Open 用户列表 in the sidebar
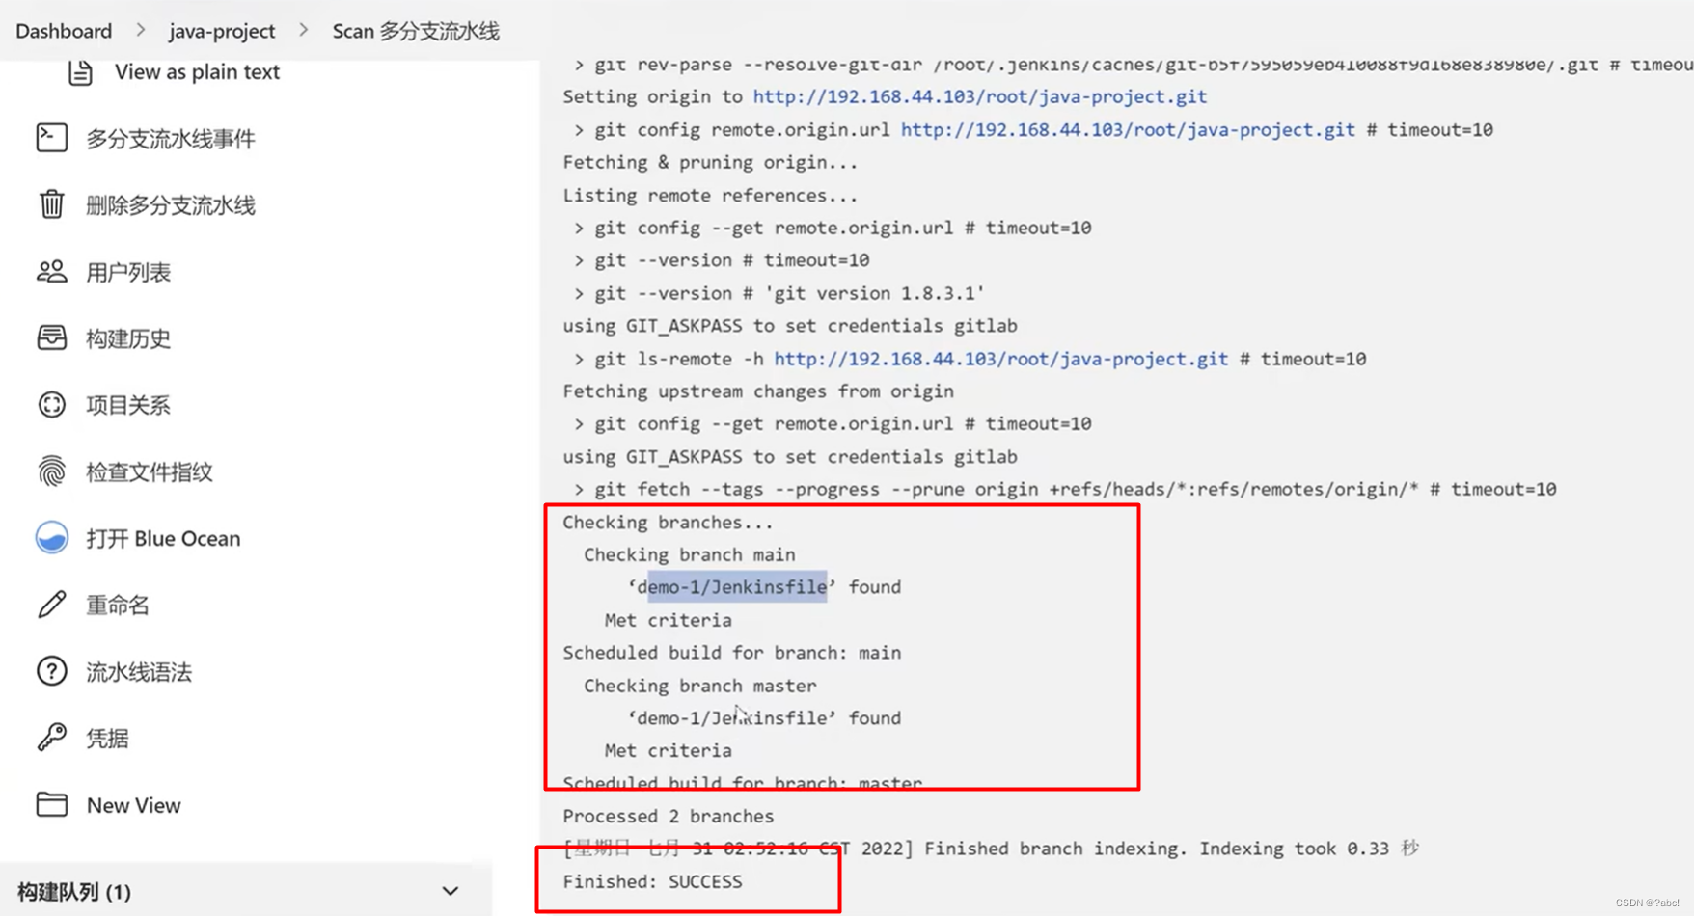 [128, 272]
